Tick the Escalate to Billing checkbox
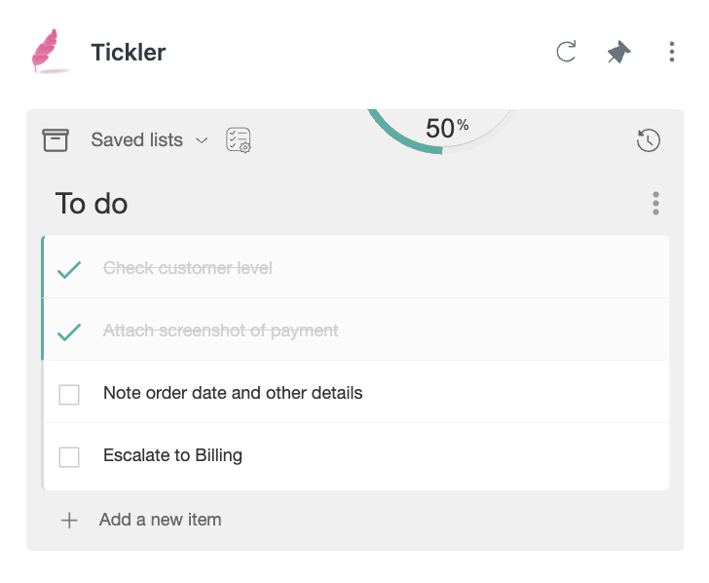The image size is (709, 583). tap(69, 456)
